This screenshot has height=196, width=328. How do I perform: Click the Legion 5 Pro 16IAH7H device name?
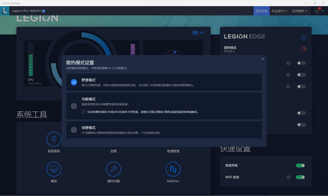(26, 11)
